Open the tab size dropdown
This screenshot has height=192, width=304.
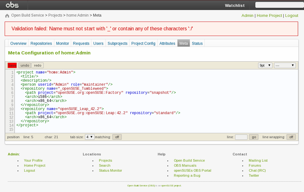[x=89, y=137]
